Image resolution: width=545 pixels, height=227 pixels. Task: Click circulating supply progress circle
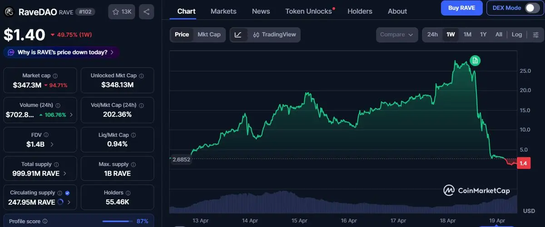[60, 202]
